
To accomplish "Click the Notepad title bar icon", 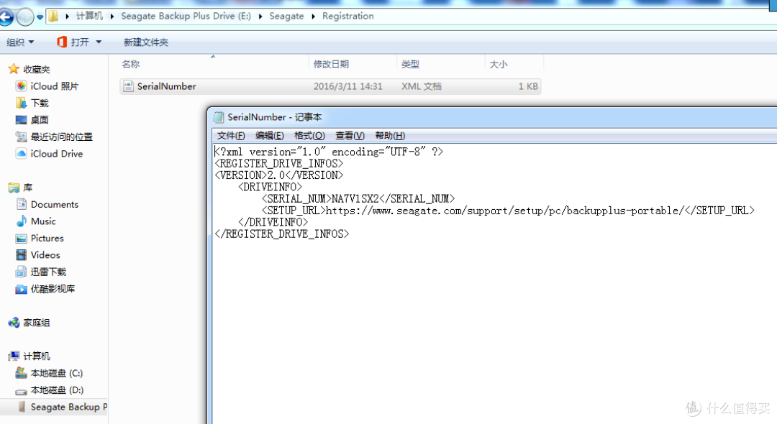I will 219,117.
